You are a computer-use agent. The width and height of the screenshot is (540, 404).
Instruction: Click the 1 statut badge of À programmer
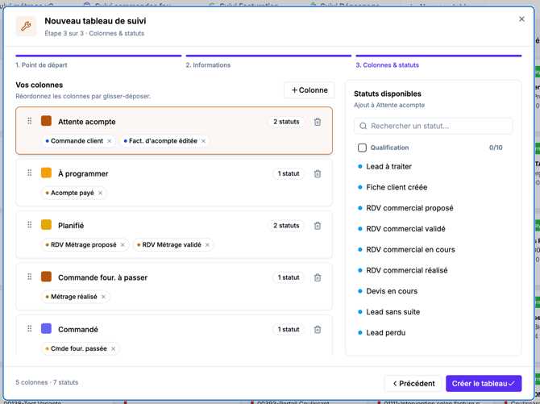click(x=289, y=173)
